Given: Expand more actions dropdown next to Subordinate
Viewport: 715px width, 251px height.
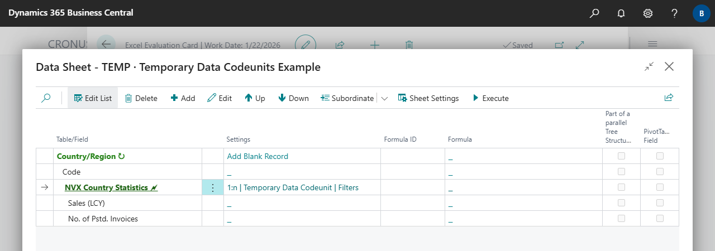Looking at the screenshot, I should tap(384, 98).
